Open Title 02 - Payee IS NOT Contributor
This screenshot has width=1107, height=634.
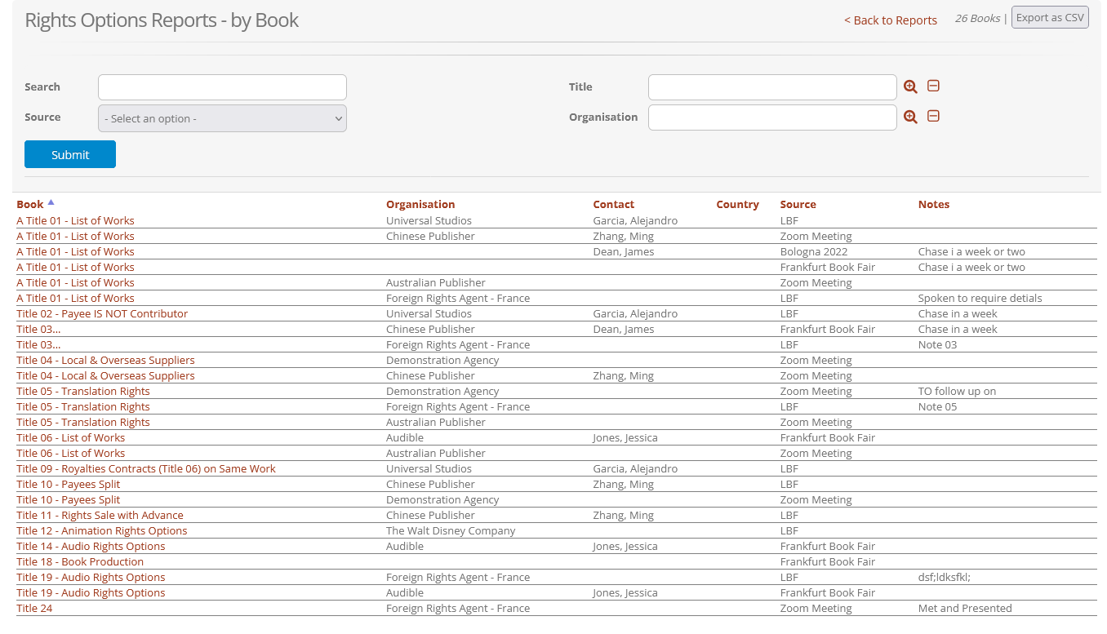[102, 313]
